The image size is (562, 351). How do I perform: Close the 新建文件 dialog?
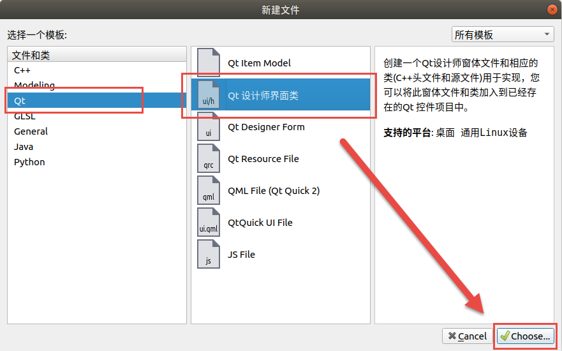coord(552,10)
